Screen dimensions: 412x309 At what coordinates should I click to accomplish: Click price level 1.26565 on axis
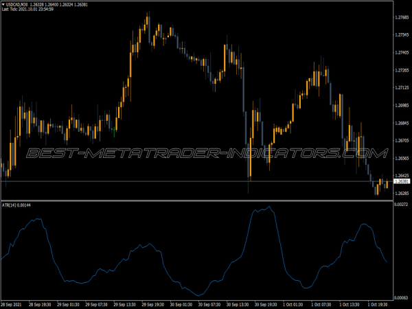coord(402,158)
